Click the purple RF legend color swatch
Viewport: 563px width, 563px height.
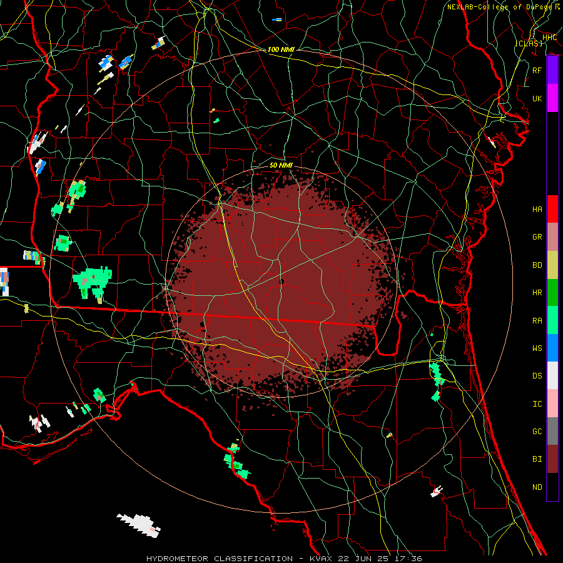552,70
